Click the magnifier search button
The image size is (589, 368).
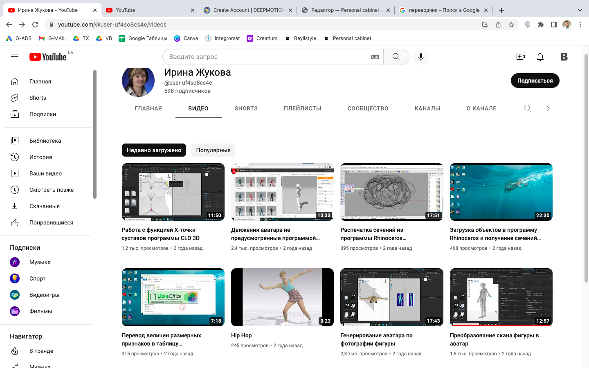tap(396, 57)
